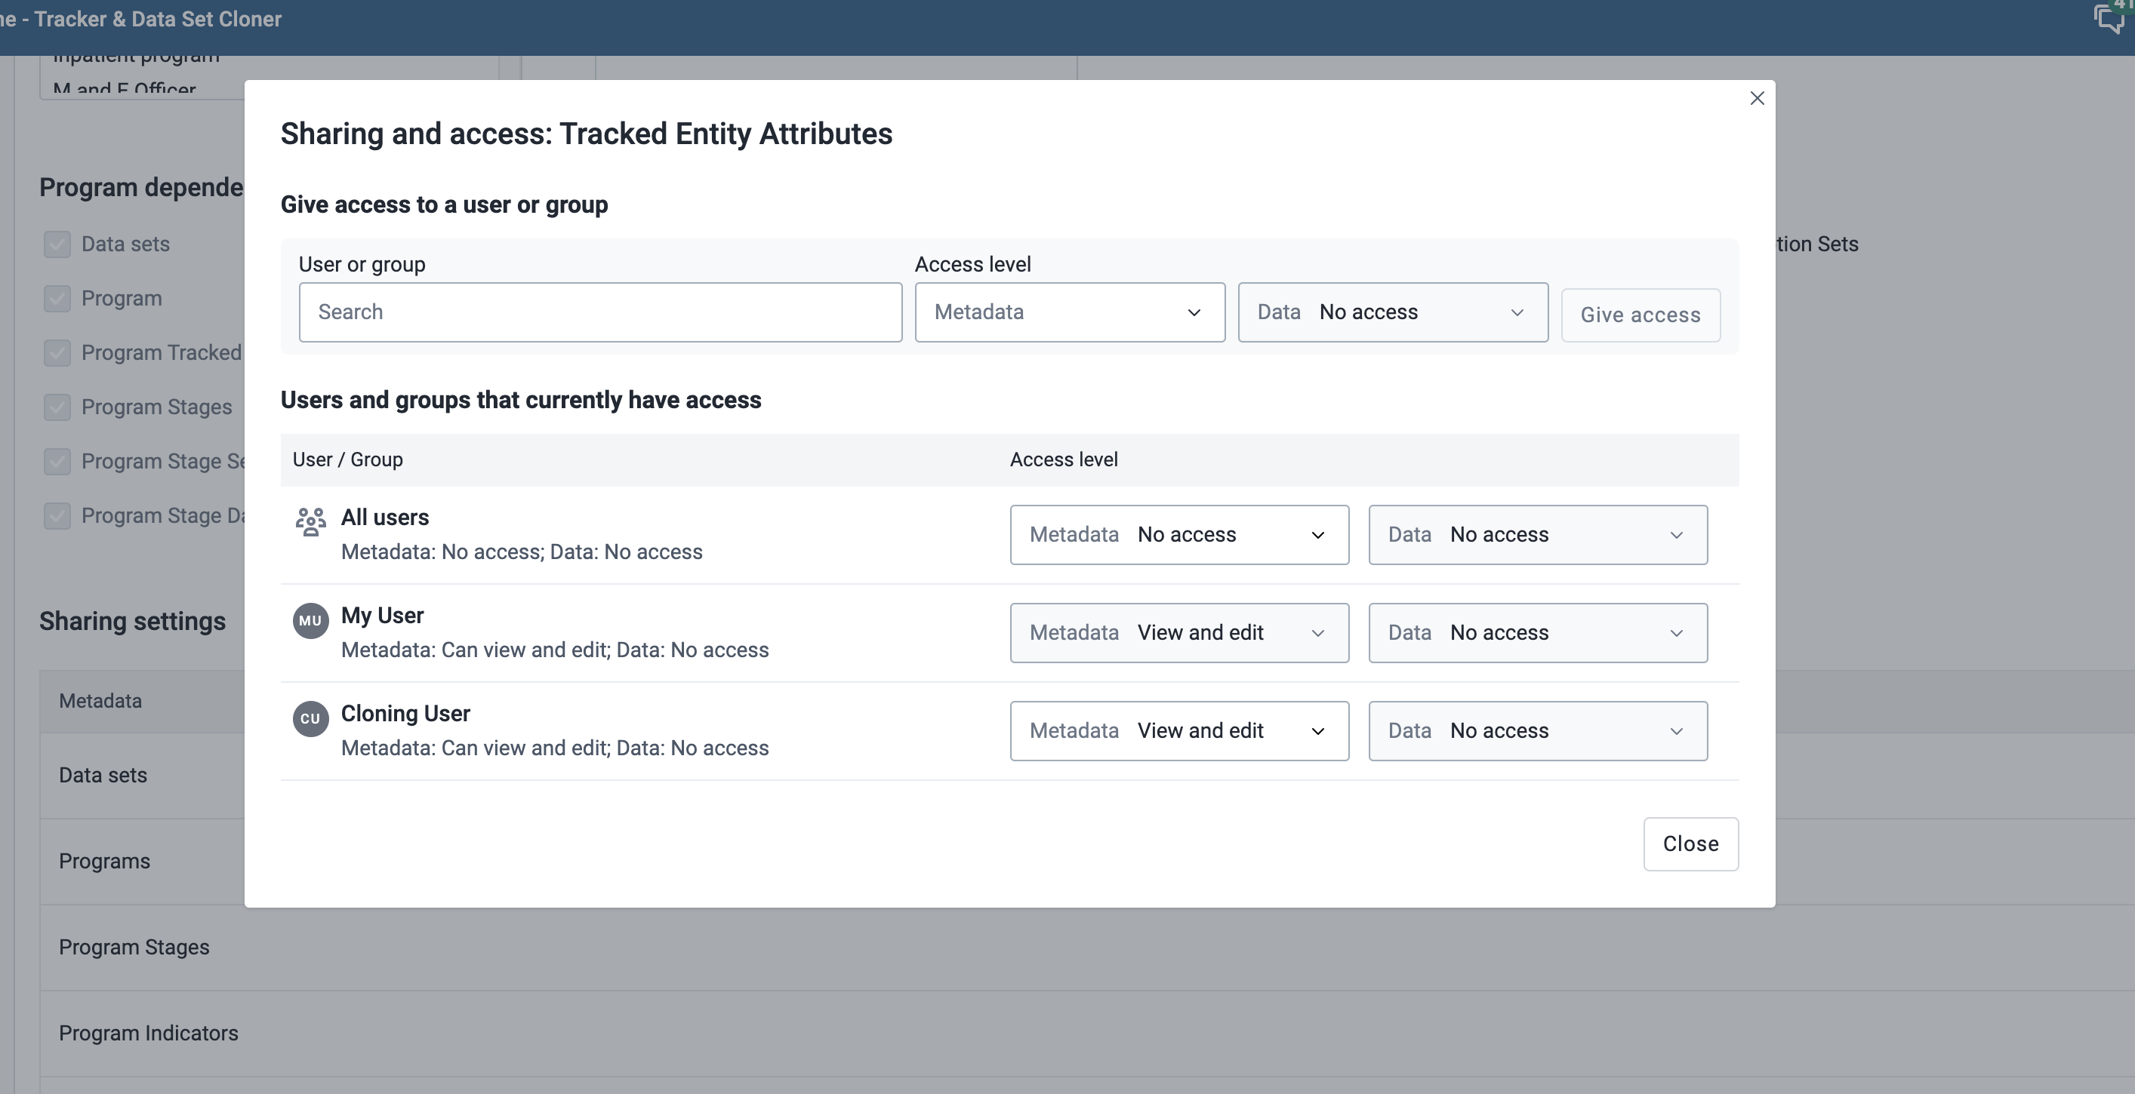
Task: Open All users Data access dropdown
Action: pyautogui.click(x=1537, y=535)
